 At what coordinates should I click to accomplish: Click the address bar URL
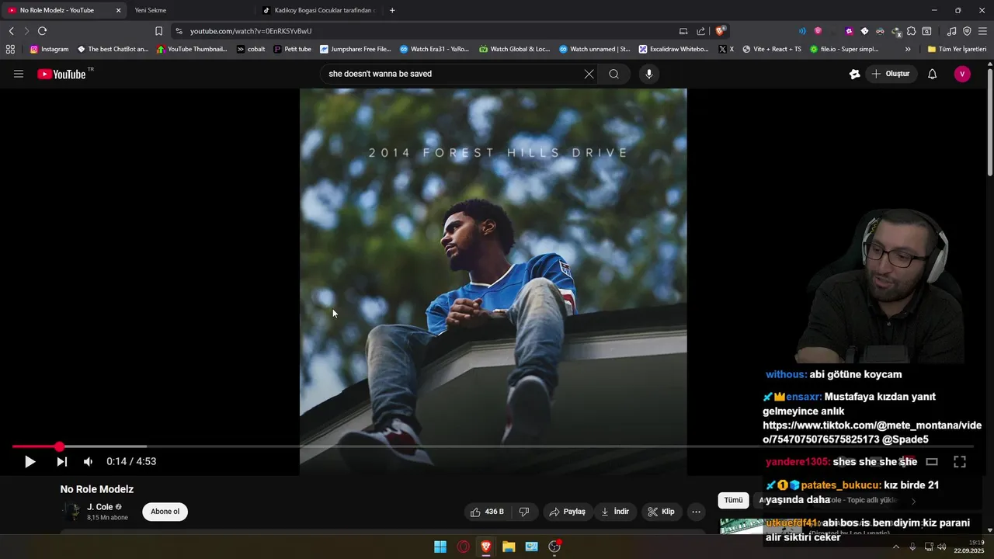[x=251, y=31]
